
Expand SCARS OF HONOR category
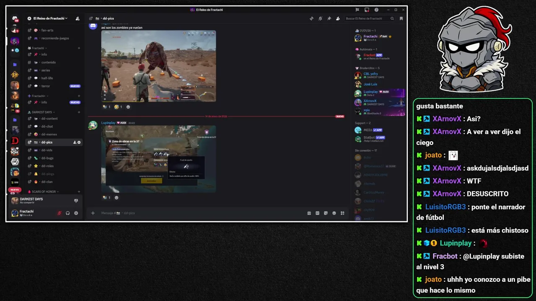pos(43,191)
